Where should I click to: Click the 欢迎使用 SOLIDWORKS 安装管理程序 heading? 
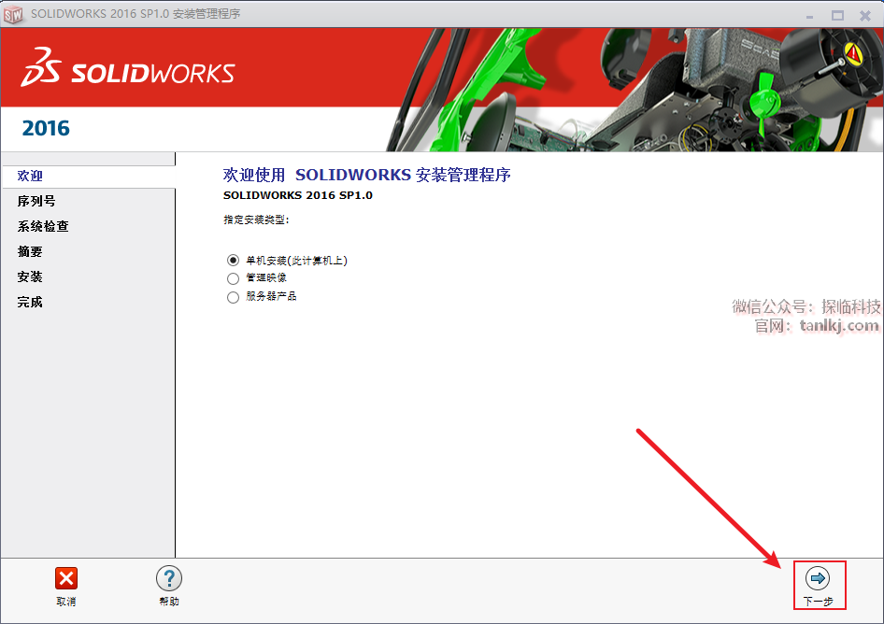(366, 175)
